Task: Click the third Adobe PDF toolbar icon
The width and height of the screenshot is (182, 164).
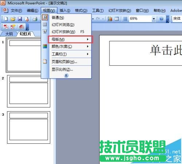Action: 21,27
